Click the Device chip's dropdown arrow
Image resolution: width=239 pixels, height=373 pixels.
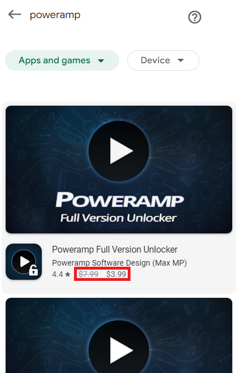pyautogui.click(x=181, y=60)
